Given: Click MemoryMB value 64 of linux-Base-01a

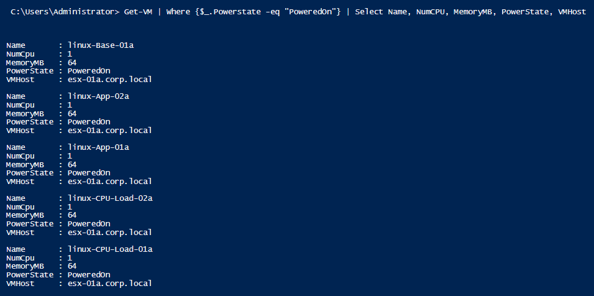Looking at the screenshot, I should (x=72, y=63).
